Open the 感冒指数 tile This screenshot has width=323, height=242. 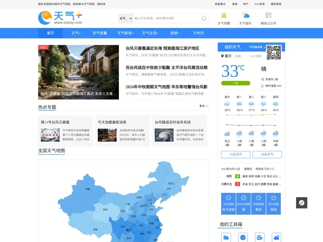point(258,204)
